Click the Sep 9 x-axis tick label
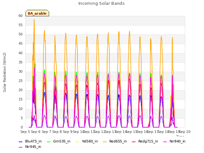This screenshot has height=153, width=204. 68,132
